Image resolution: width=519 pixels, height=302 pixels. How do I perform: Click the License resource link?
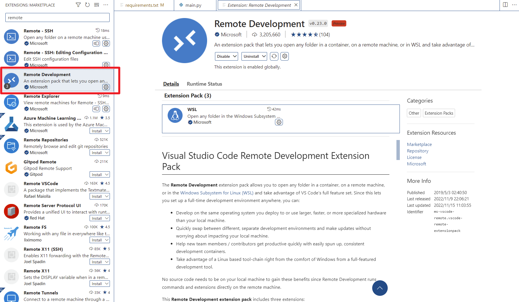click(x=414, y=157)
